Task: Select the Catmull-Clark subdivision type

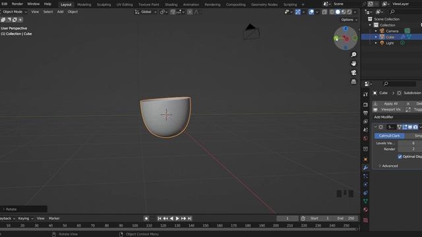Action: [x=389, y=136]
